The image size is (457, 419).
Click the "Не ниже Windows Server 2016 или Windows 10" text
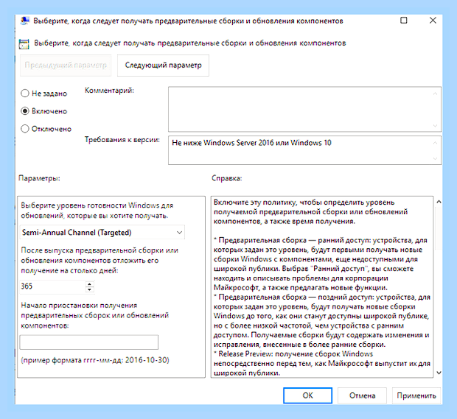click(x=251, y=143)
